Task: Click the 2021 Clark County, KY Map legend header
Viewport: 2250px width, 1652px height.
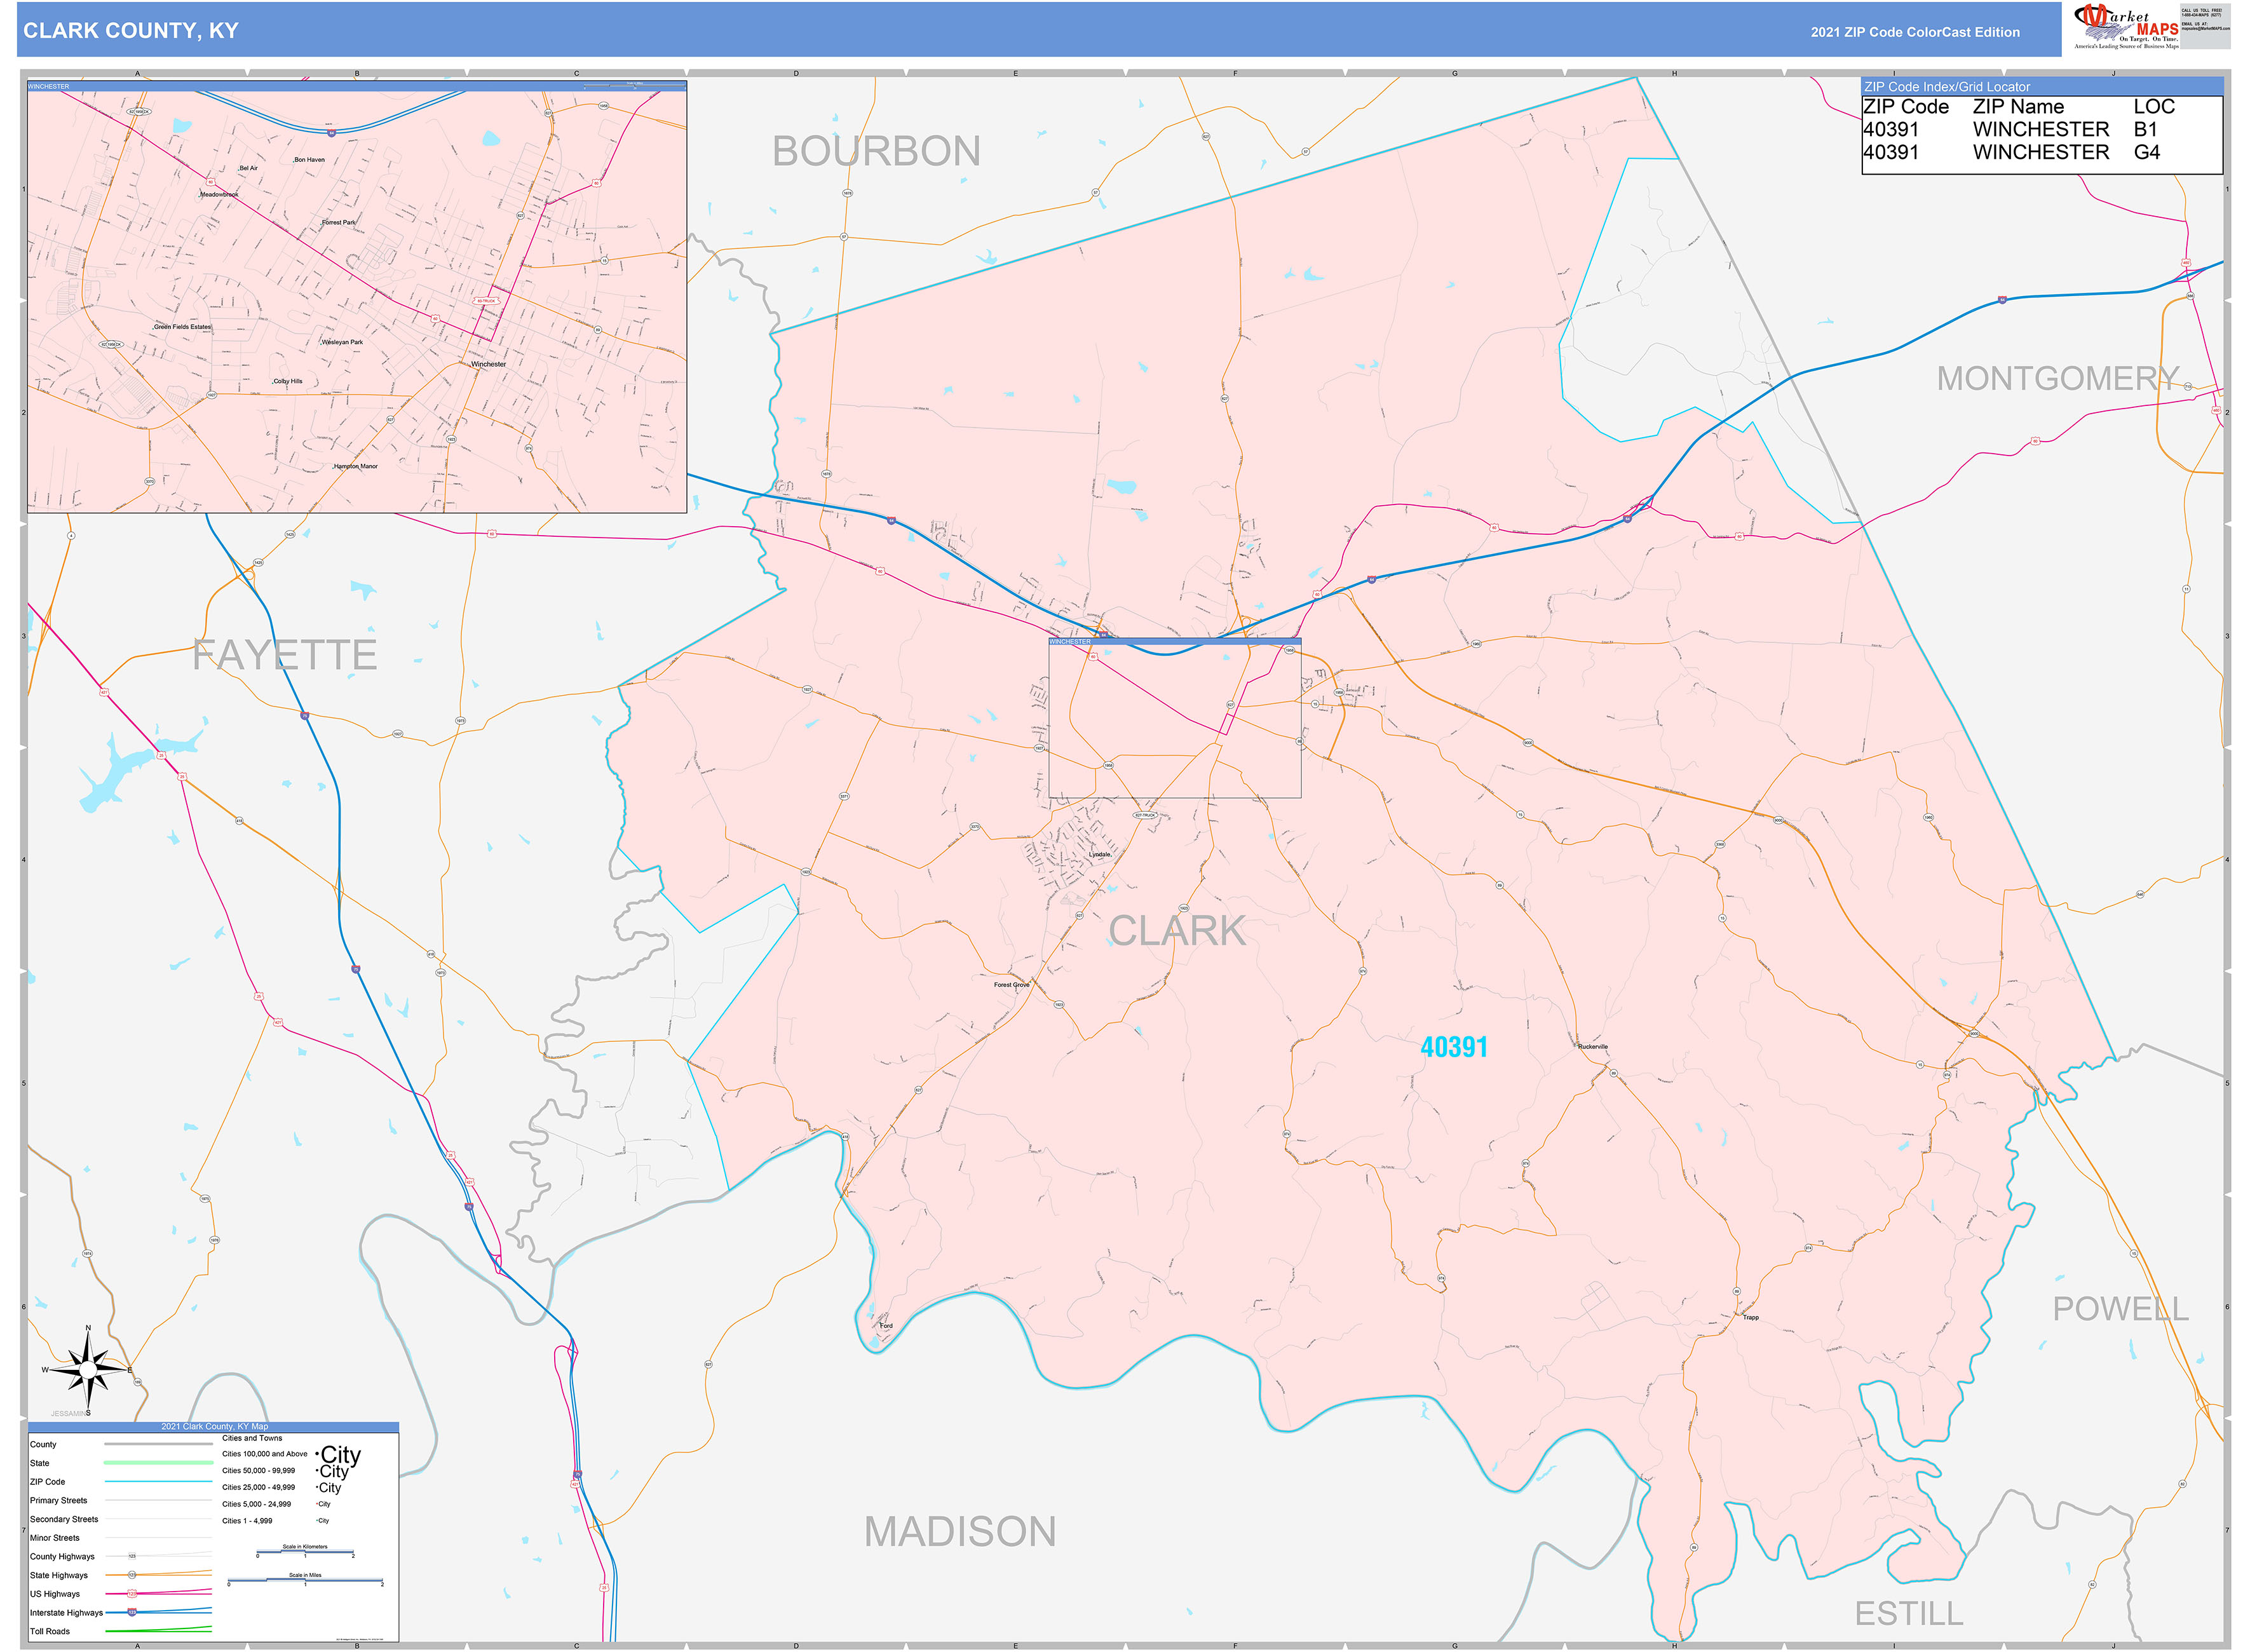Action: click(x=214, y=1426)
